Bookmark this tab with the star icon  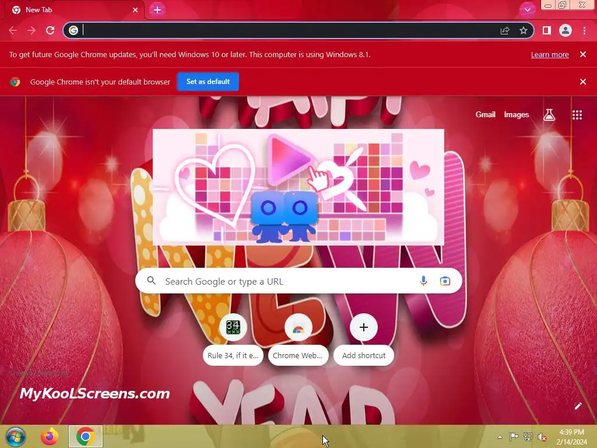pos(524,30)
